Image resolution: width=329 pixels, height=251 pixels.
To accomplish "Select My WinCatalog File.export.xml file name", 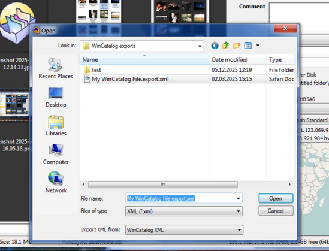I will tap(130, 79).
